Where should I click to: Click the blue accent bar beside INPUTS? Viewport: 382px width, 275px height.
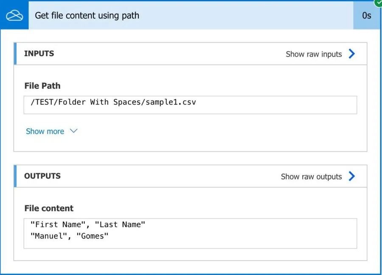15,54
